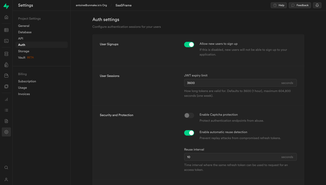326x185 pixels.
Task: Open notifications bell icon
Action: [317, 5]
